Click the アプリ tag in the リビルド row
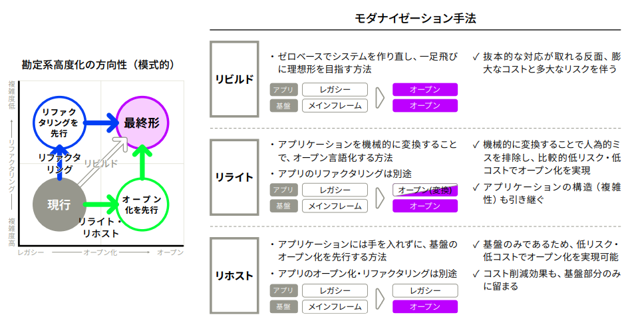The width and height of the screenshot is (630, 323). click(283, 90)
